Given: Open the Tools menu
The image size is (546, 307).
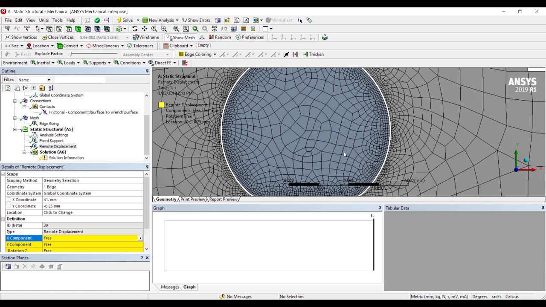Looking at the screenshot, I should click(x=58, y=20).
